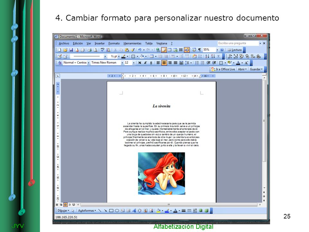The height and width of the screenshot is (232, 309).
Task: Paste from clipboard icon
Action: click(127, 50)
